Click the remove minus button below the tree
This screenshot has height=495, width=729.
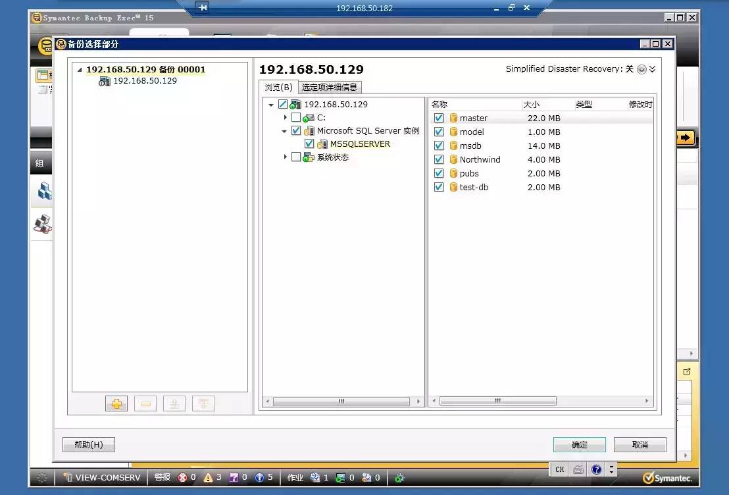(145, 404)
